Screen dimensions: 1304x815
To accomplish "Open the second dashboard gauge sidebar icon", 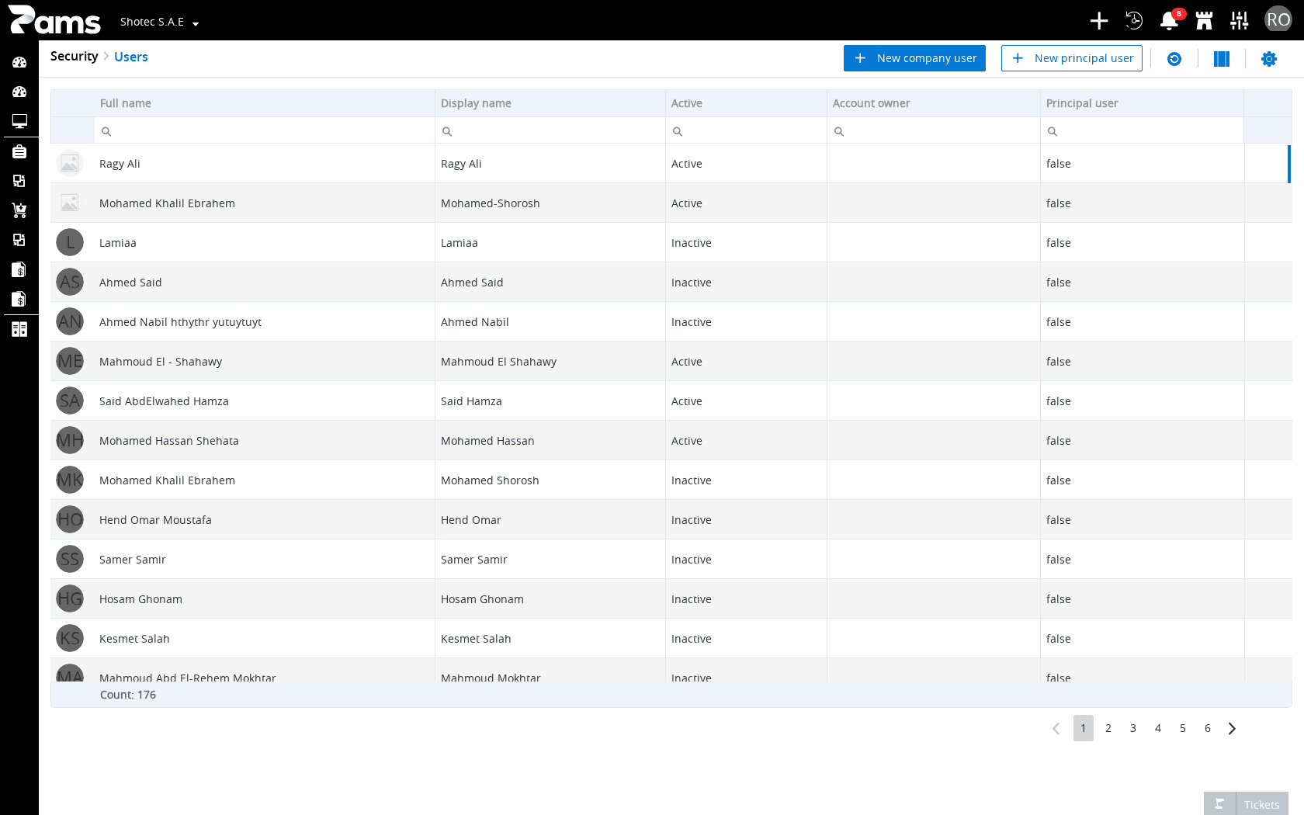I will tap(19, 92).
